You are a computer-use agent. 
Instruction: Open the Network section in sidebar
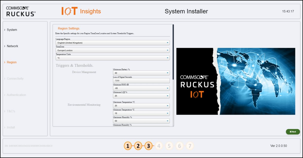click(12, 46)
